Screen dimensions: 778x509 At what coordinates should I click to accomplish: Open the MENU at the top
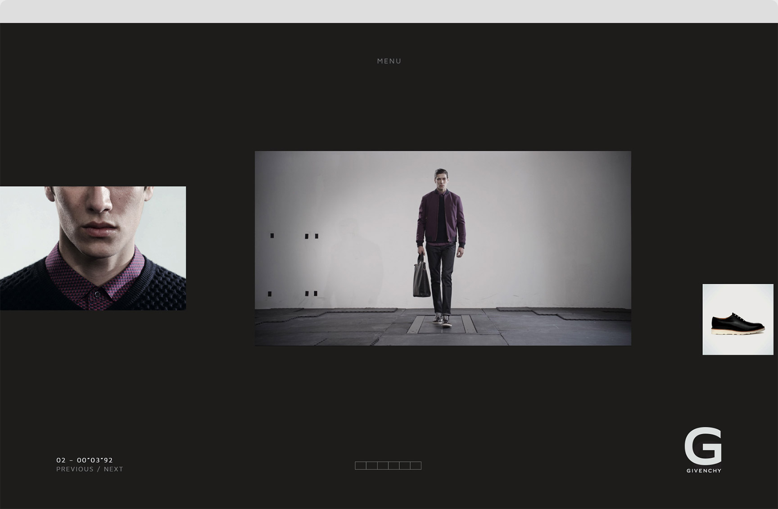(x=389, y=61)
